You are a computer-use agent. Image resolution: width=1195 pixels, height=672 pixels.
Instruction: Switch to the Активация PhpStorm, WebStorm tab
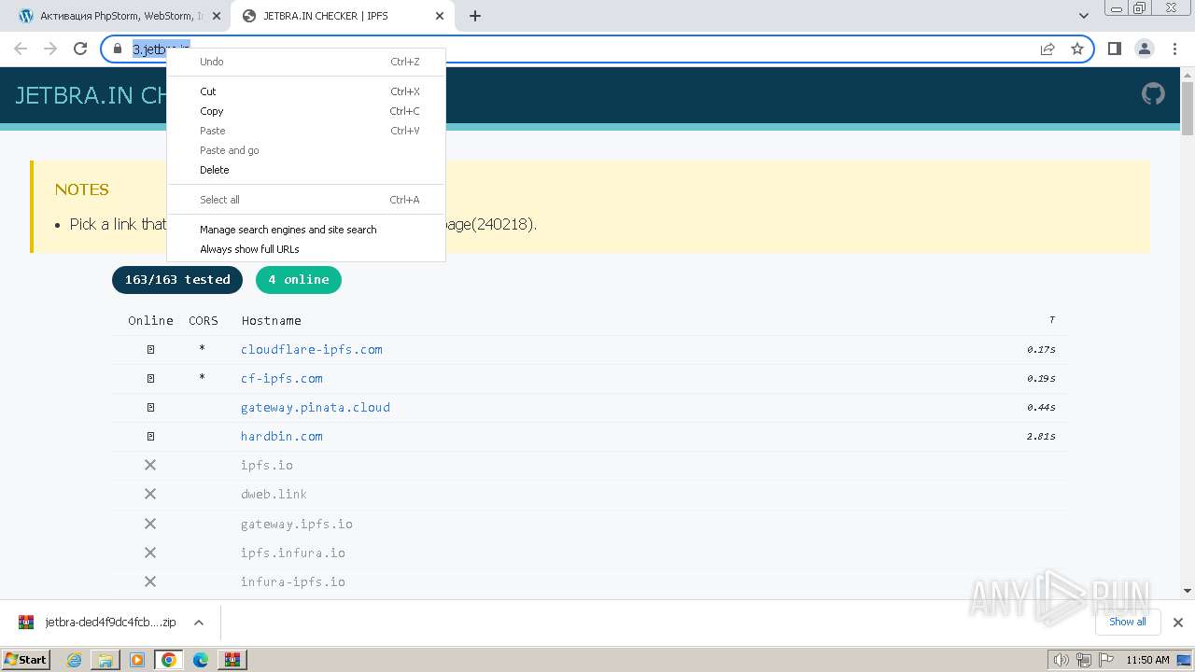click(121, 16)
